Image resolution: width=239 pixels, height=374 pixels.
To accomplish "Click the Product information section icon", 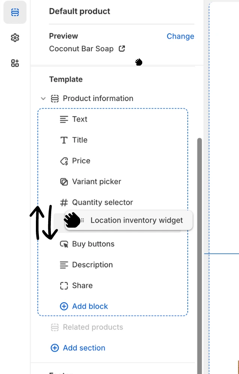I will pos(55,98).
